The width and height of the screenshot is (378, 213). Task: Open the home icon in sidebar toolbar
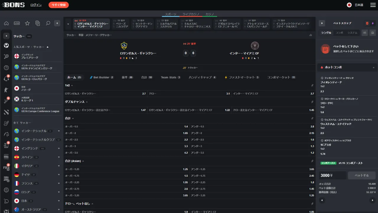6,23
